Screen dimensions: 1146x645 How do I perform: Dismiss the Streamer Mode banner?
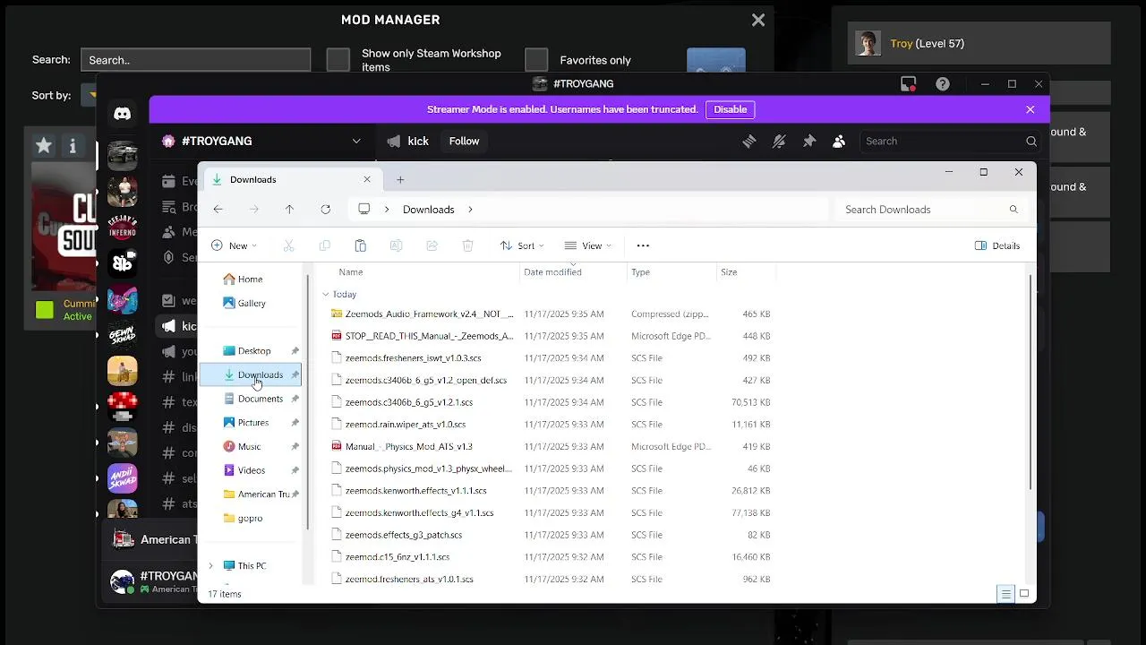tap(1031, 109)
